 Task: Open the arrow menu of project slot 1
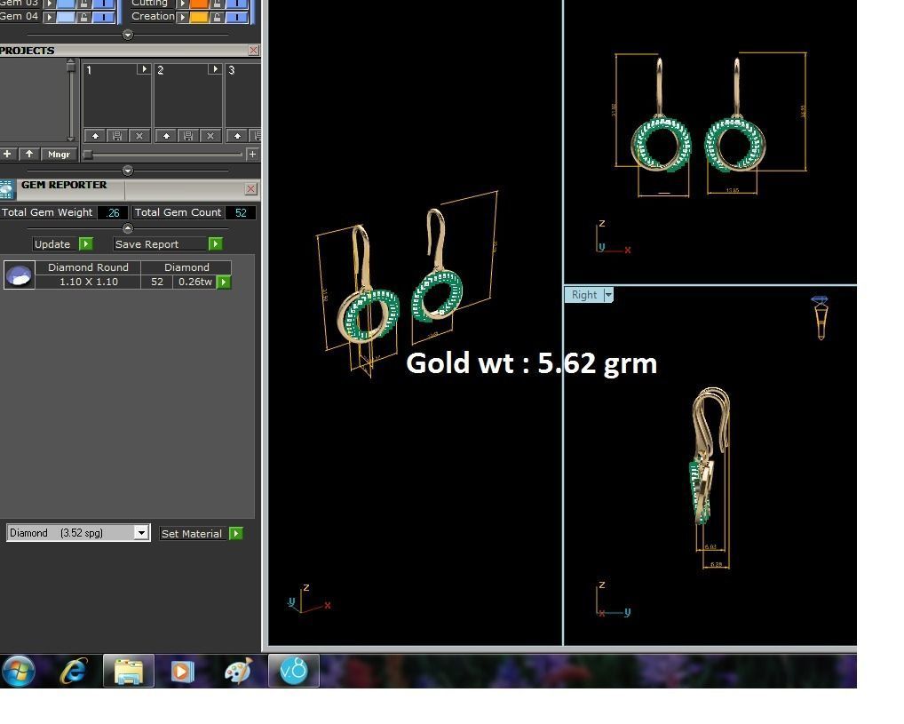(x=144, y=69)
